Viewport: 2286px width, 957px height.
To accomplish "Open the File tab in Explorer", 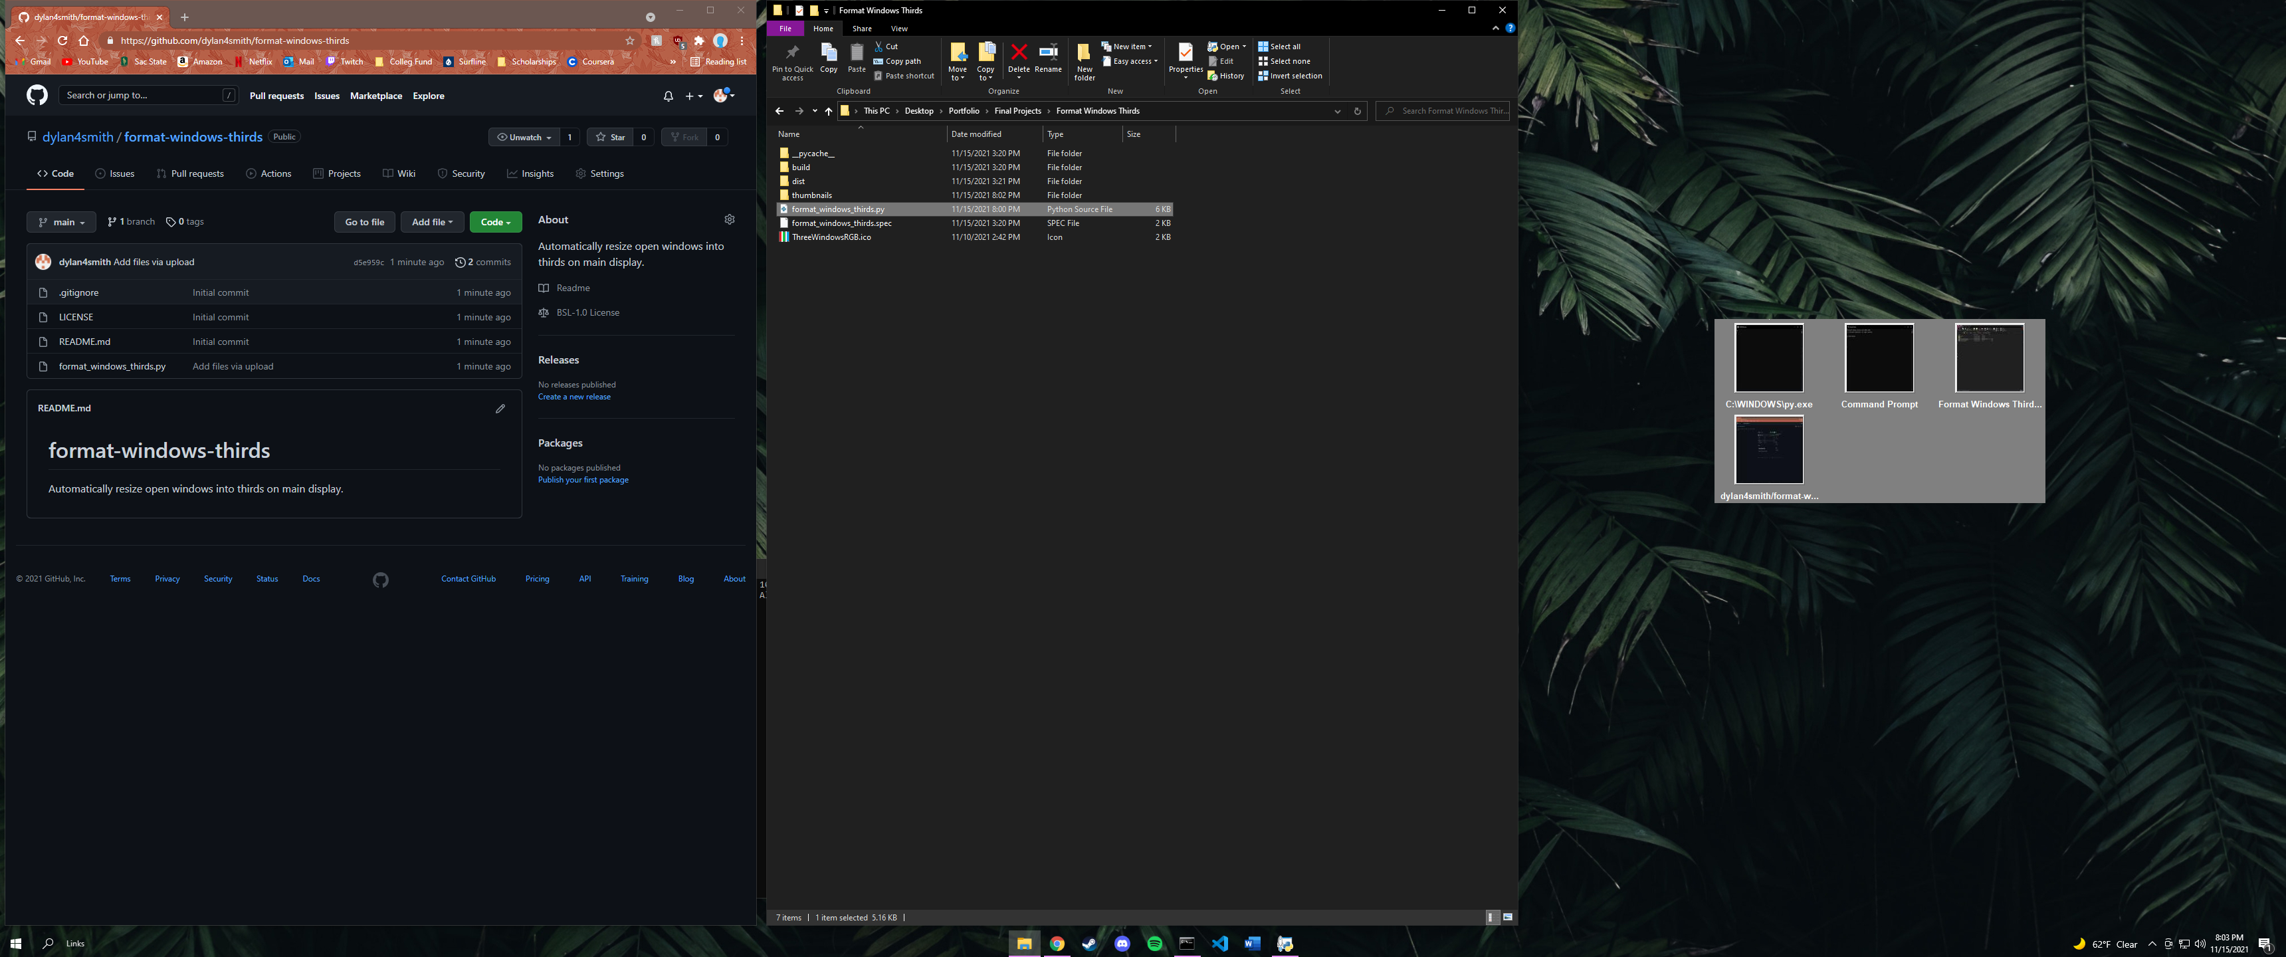I will click(785, 29).
